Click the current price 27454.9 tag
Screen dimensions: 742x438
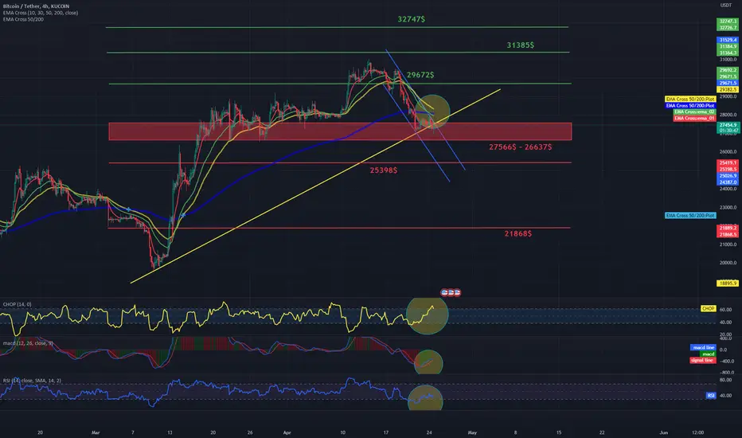click(x=728, y=125)
